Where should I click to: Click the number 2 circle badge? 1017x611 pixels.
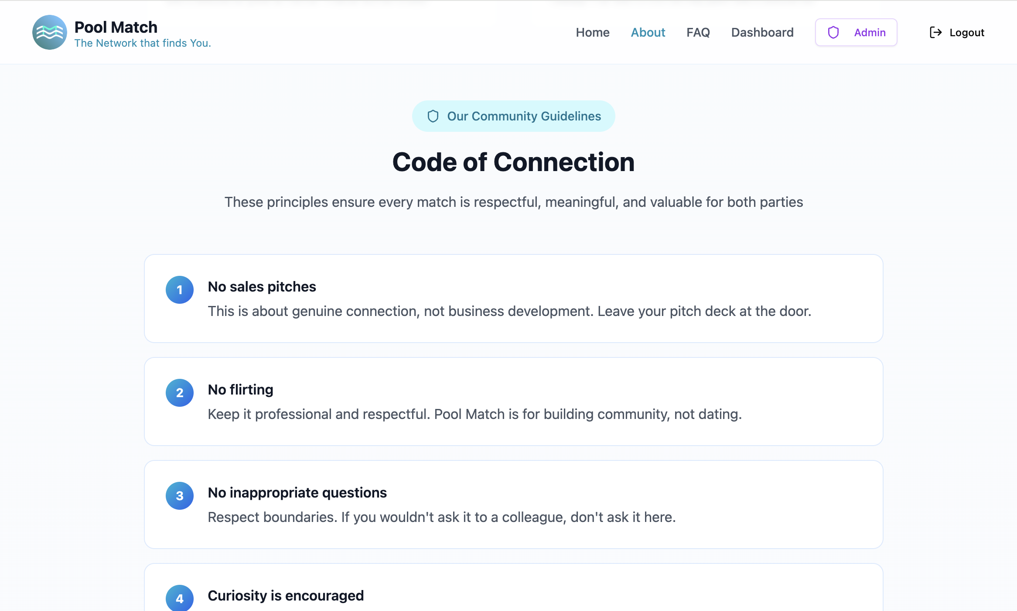pos(179,393)
